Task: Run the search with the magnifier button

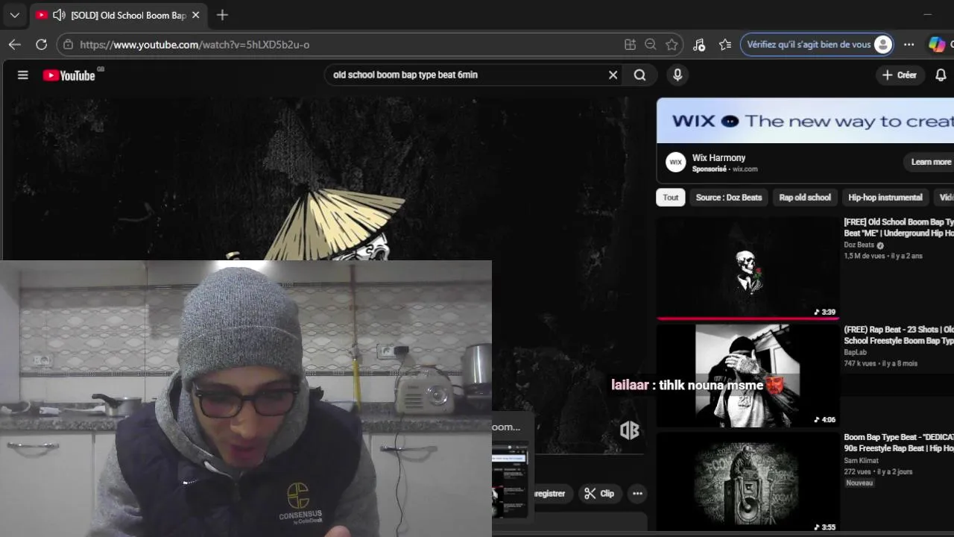Action: pos(639,75)
